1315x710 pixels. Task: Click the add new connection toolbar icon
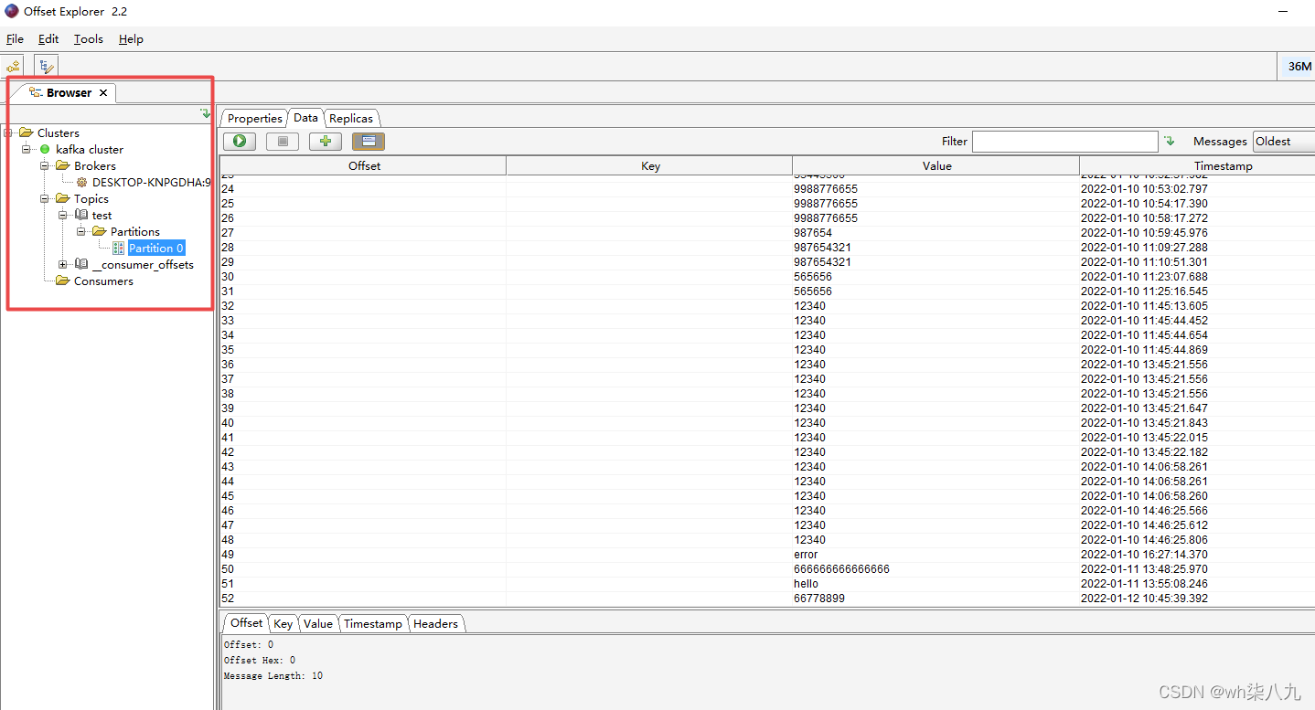[x=13, y=66]
